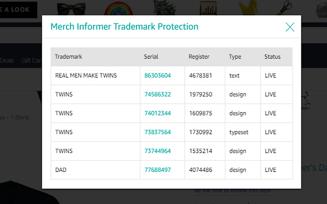Click the Serial column header
This screenshot has height=204, width=327.
coord(151,57)
